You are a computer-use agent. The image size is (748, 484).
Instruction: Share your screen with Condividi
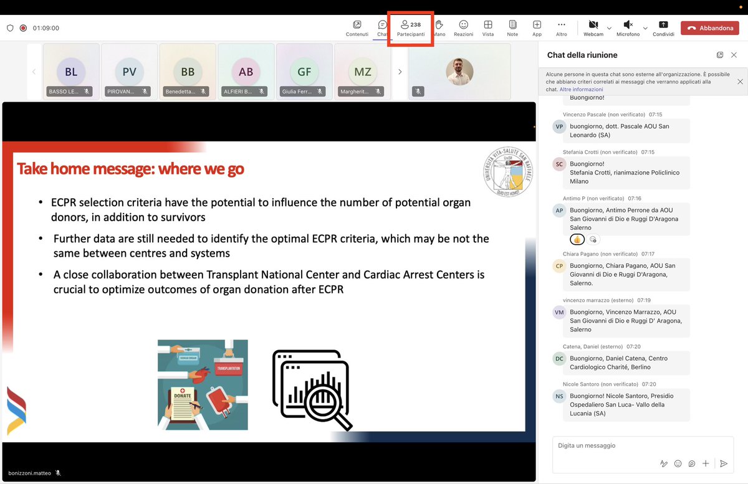[x=663, y=28]
